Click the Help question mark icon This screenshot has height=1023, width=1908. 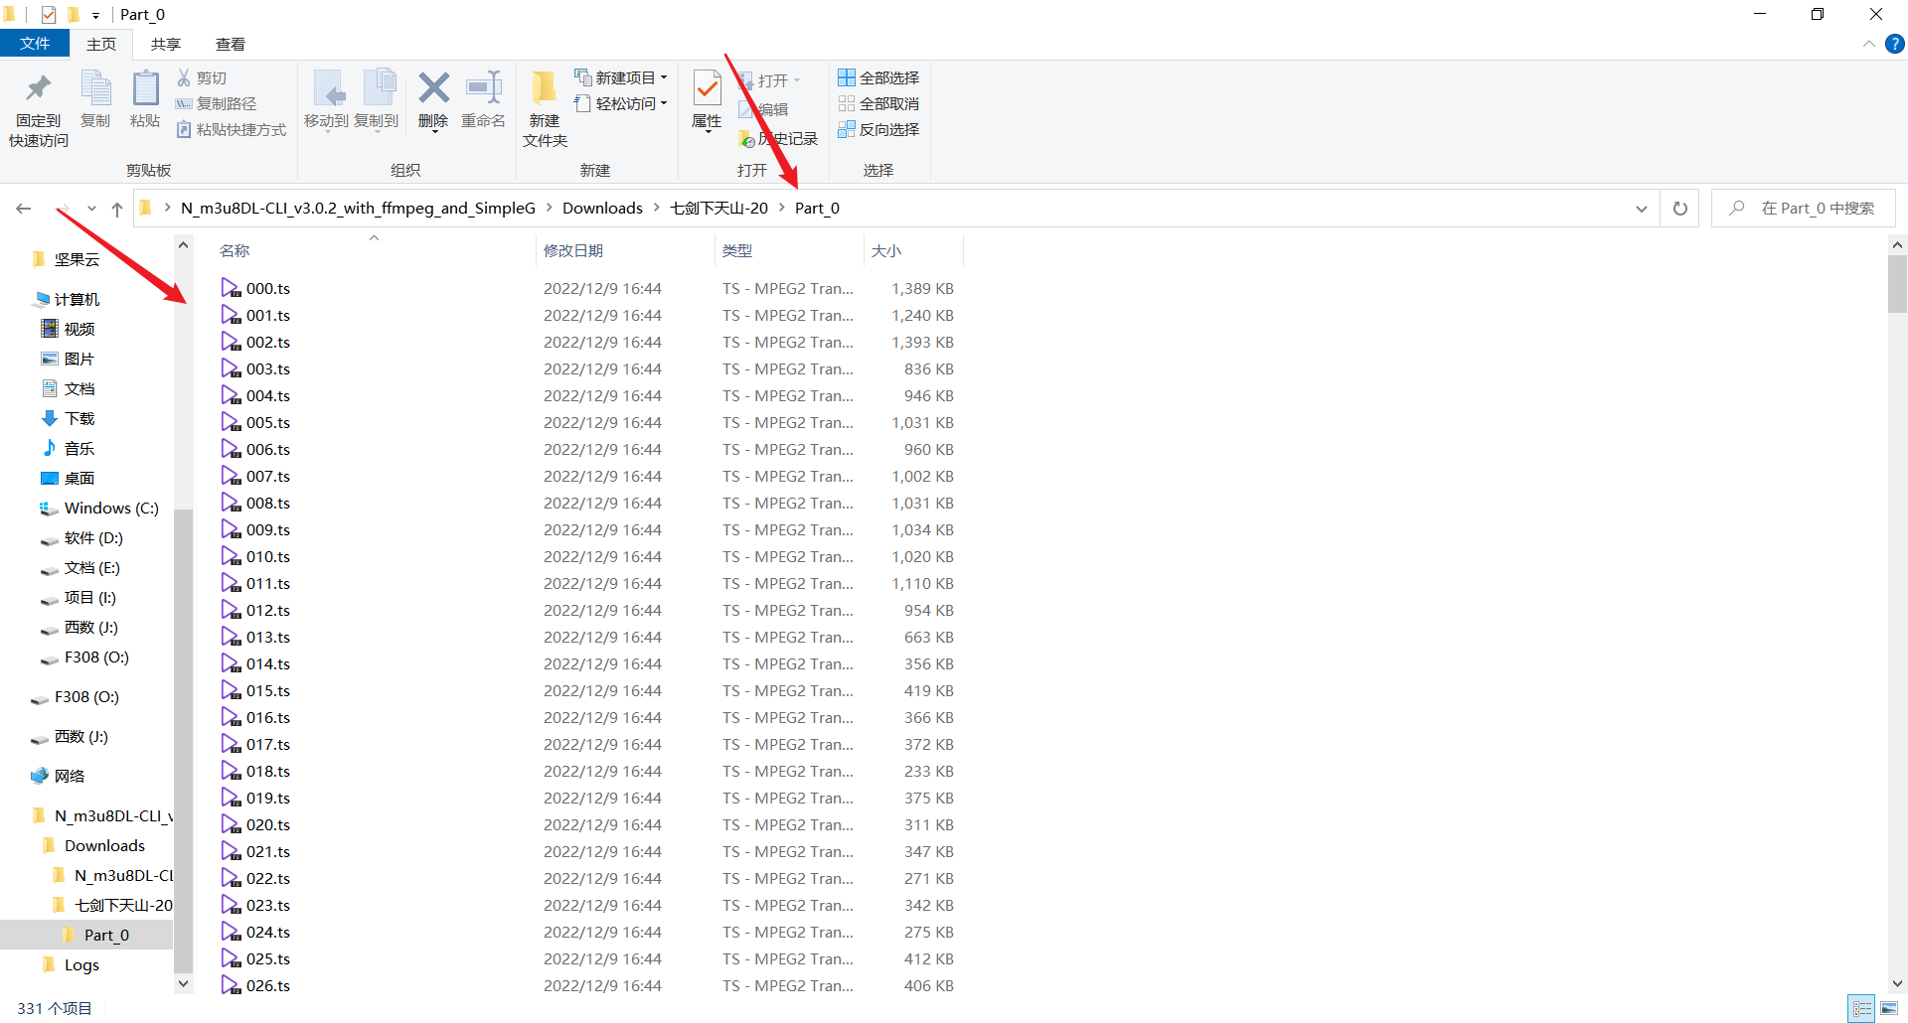tap(1894, 44)
